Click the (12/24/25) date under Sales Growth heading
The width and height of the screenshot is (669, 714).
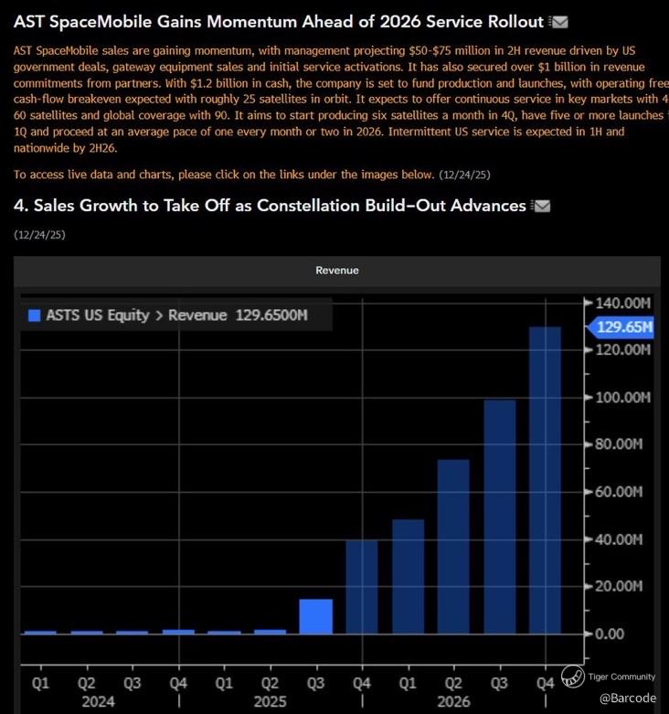(39, 235)
